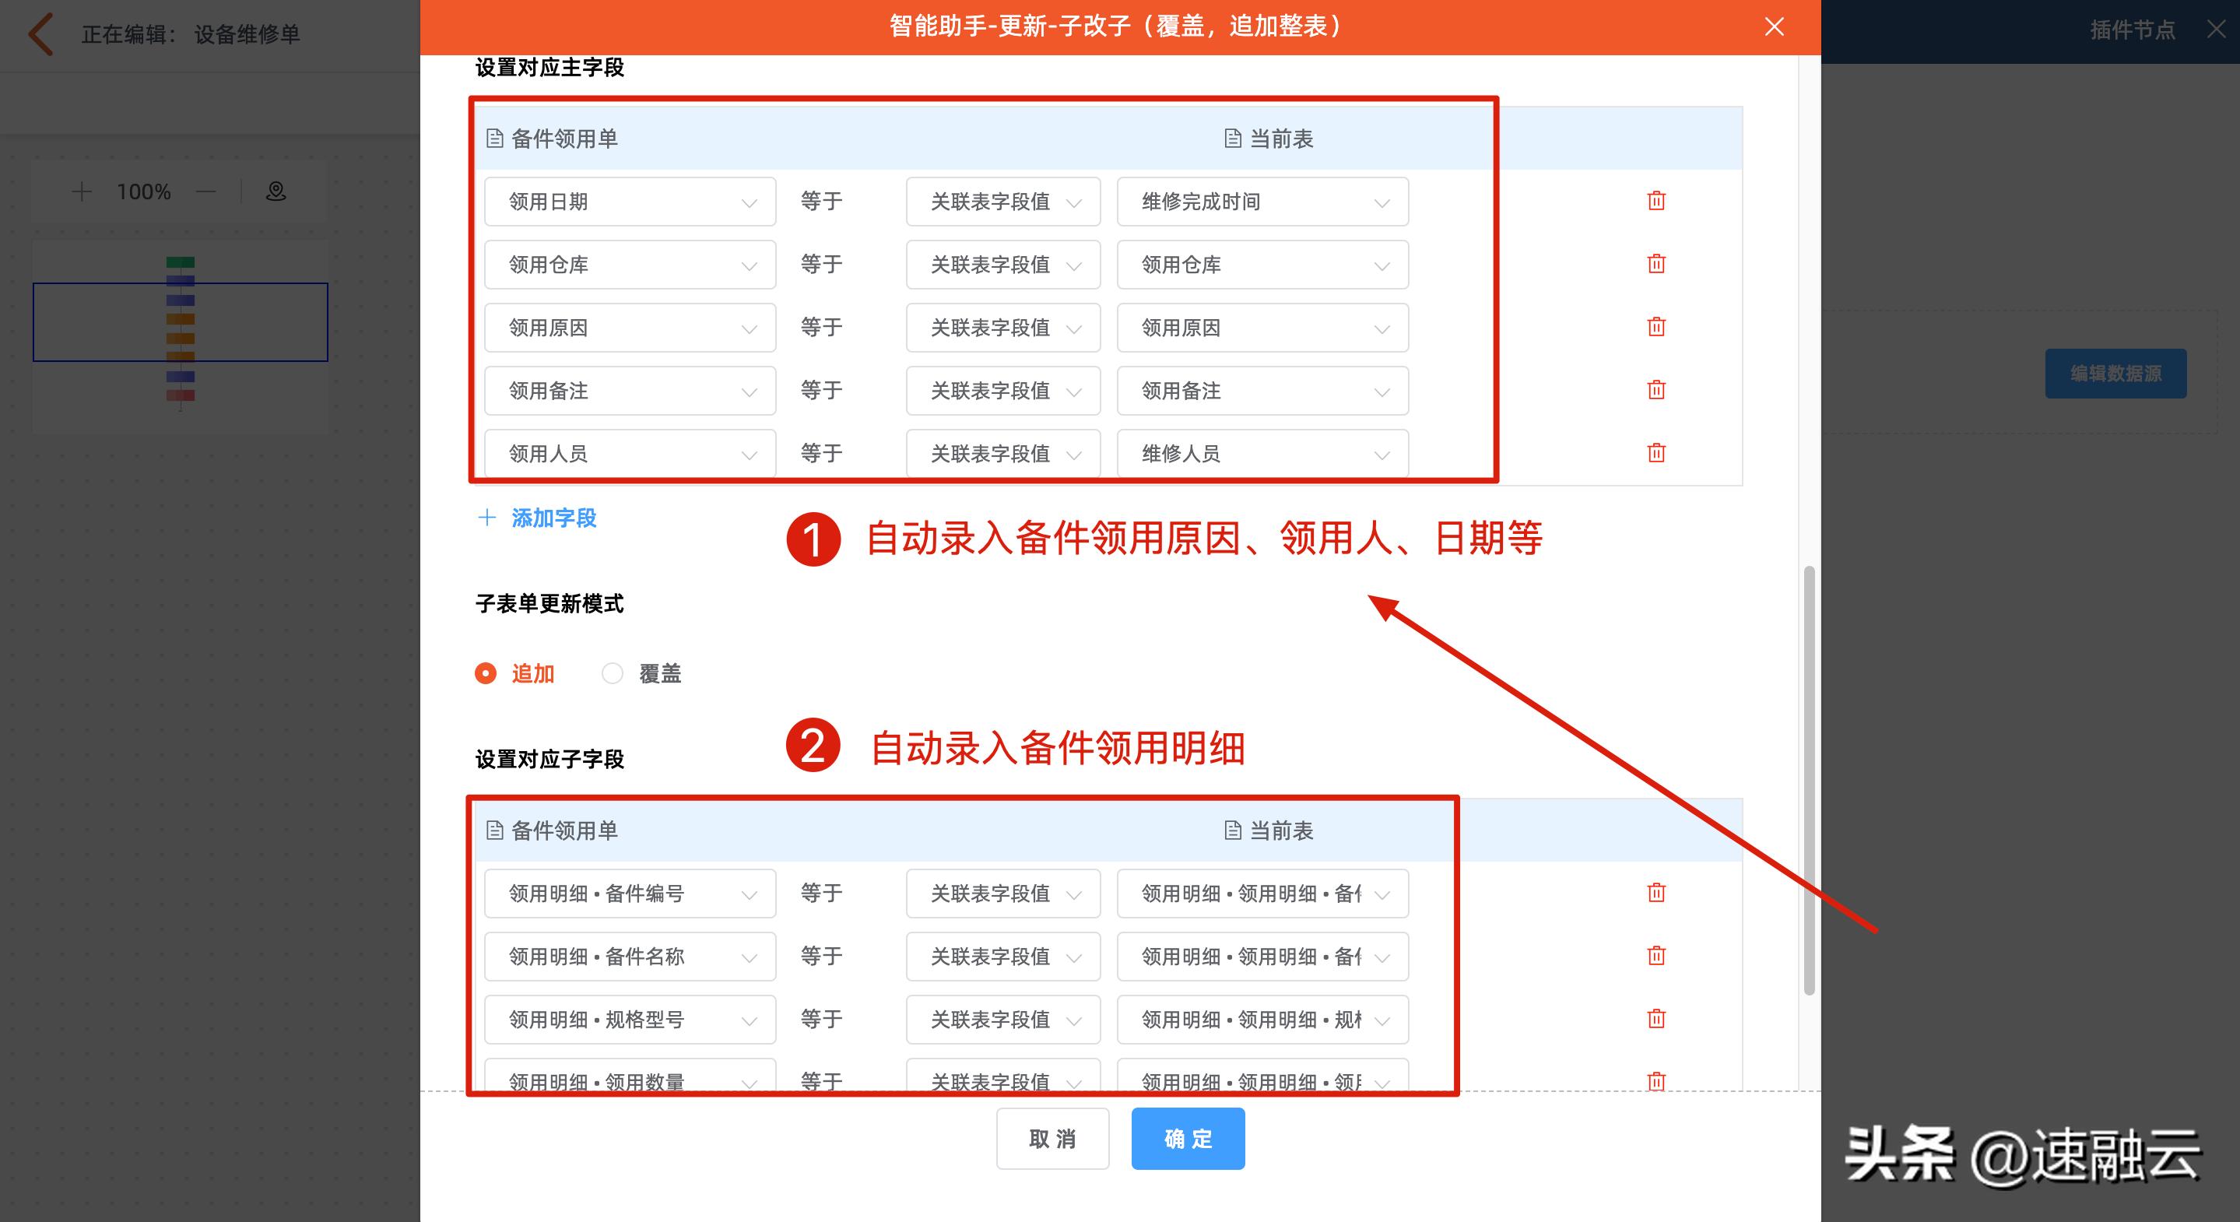Delete the 领用人员 field mapping row
The width and height of the screenshot is (2240, 1222).
coord(1655,452)
